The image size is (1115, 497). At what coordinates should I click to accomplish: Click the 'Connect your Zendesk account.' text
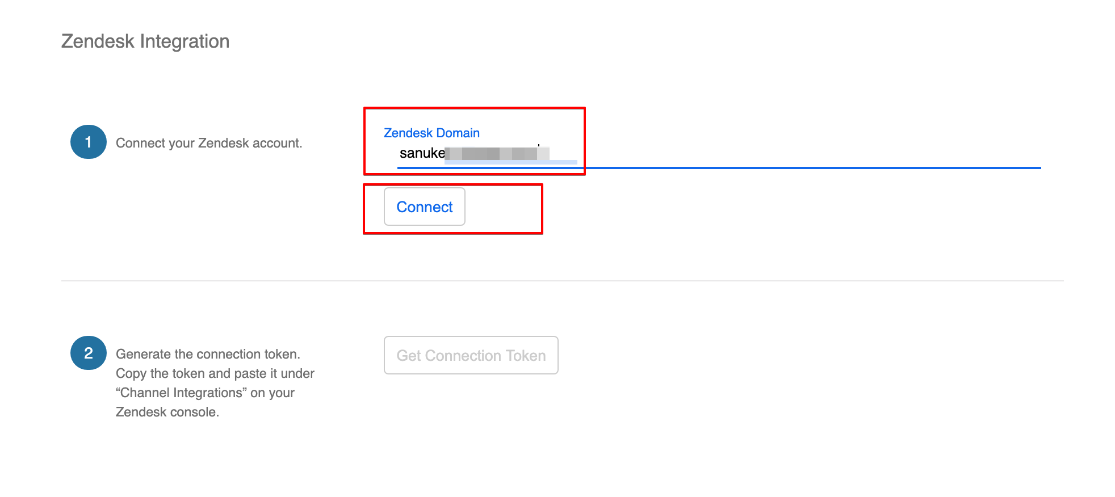209,143
